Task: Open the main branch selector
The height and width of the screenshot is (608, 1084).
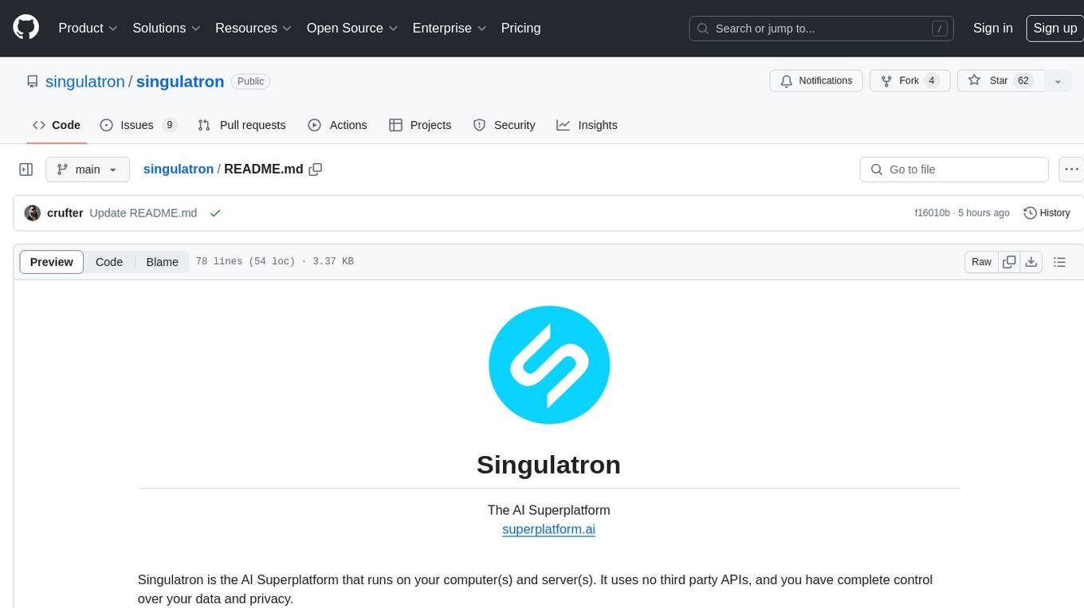Action: pyautogui.click(x=87, y=170)
